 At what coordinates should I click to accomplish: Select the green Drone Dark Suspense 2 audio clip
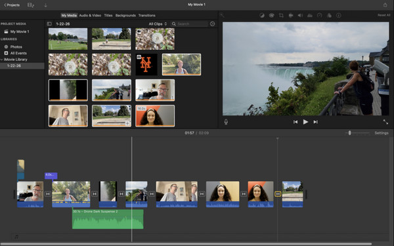pos(108,219)
